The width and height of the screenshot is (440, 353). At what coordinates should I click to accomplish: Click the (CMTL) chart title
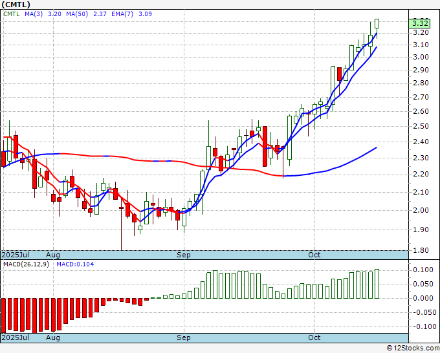pyautogui.click(x=16, y=5)
